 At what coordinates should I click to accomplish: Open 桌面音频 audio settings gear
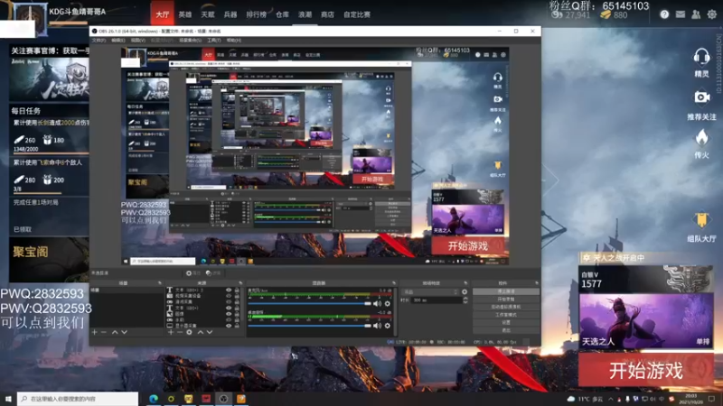pos(388,326)
